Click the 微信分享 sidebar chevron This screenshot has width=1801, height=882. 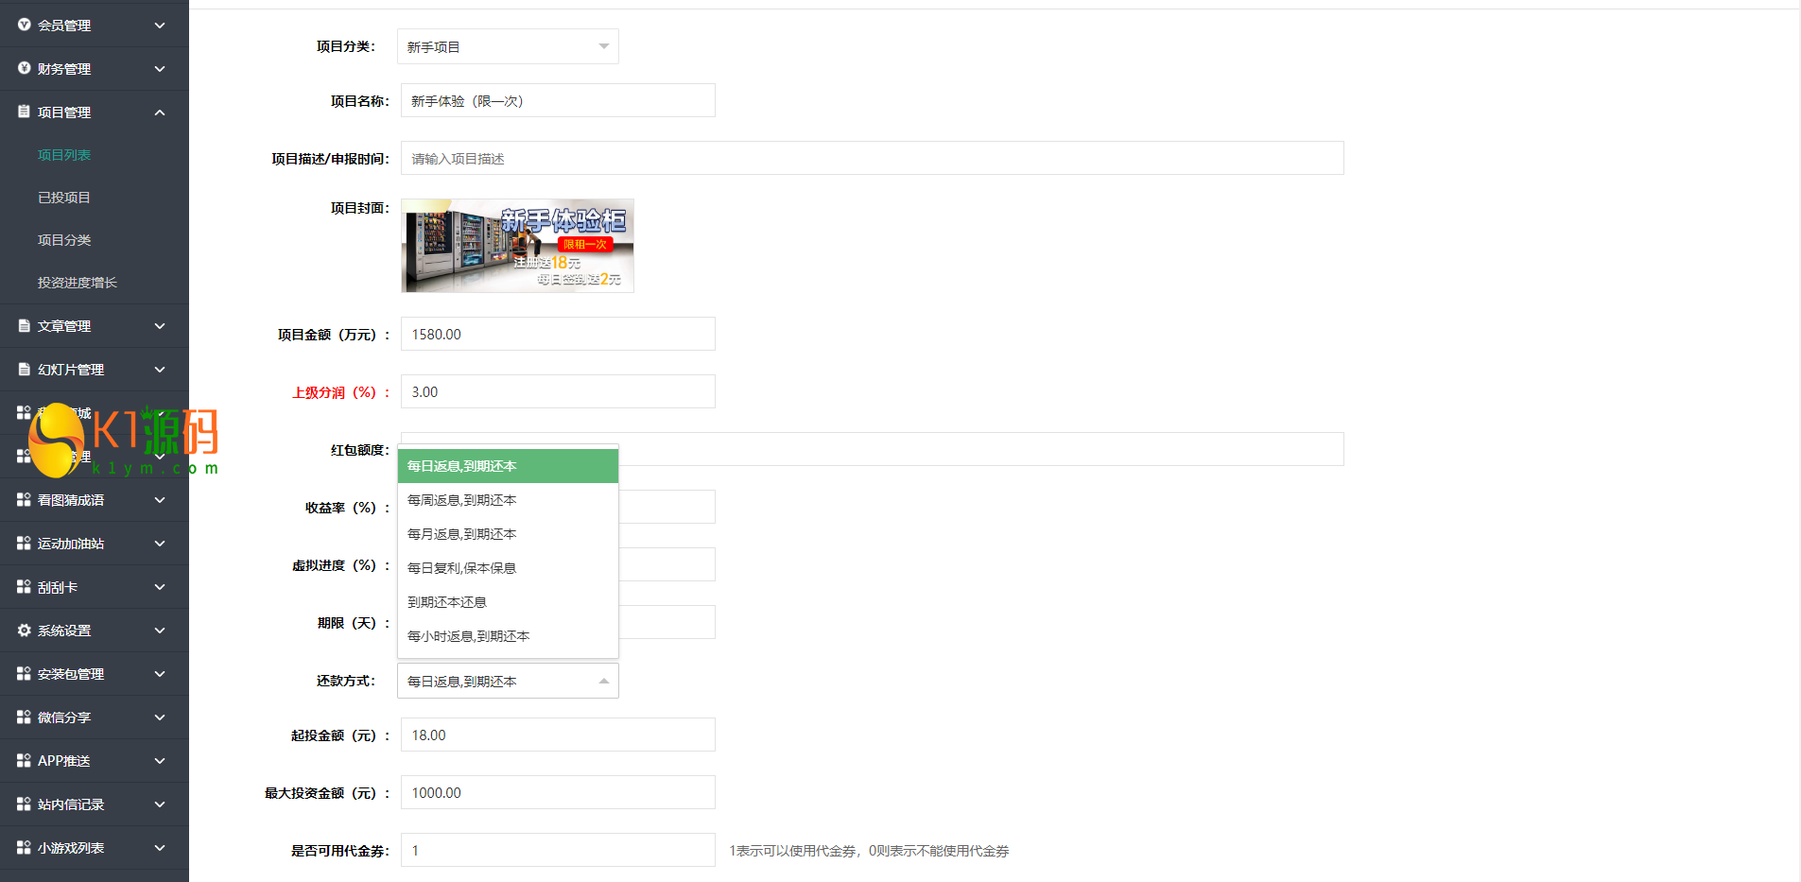[160, 718]
